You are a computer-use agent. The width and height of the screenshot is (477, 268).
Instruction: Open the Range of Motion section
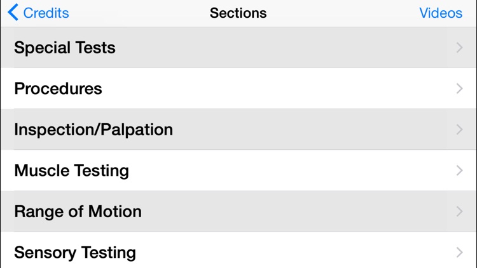tap(238, 211)
